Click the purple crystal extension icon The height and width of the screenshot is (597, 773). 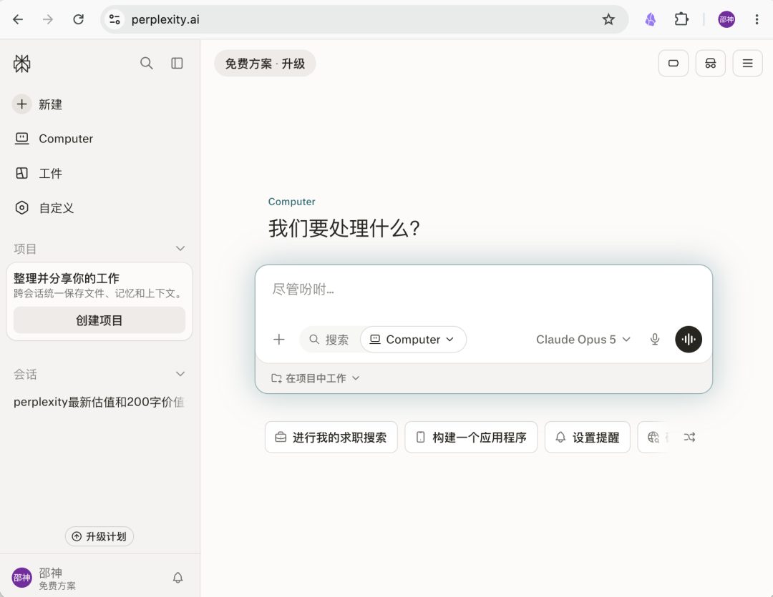coord(651,19)
